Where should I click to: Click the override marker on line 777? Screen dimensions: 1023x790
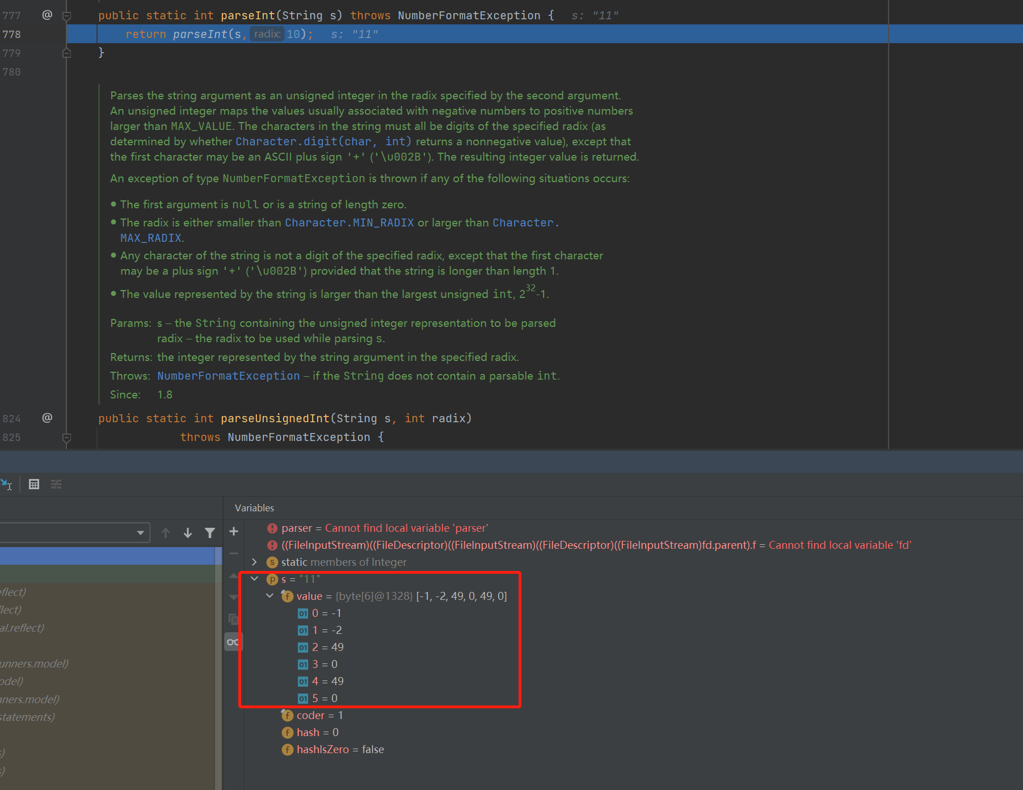coord(47,15)
